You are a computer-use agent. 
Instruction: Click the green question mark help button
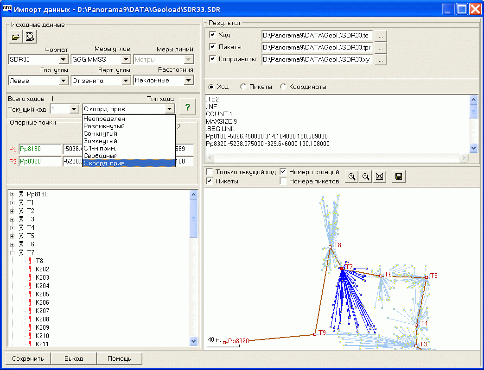click(x=187, y=107)
